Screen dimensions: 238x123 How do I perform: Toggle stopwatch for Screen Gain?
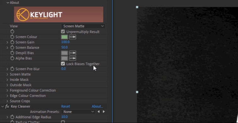12,42
